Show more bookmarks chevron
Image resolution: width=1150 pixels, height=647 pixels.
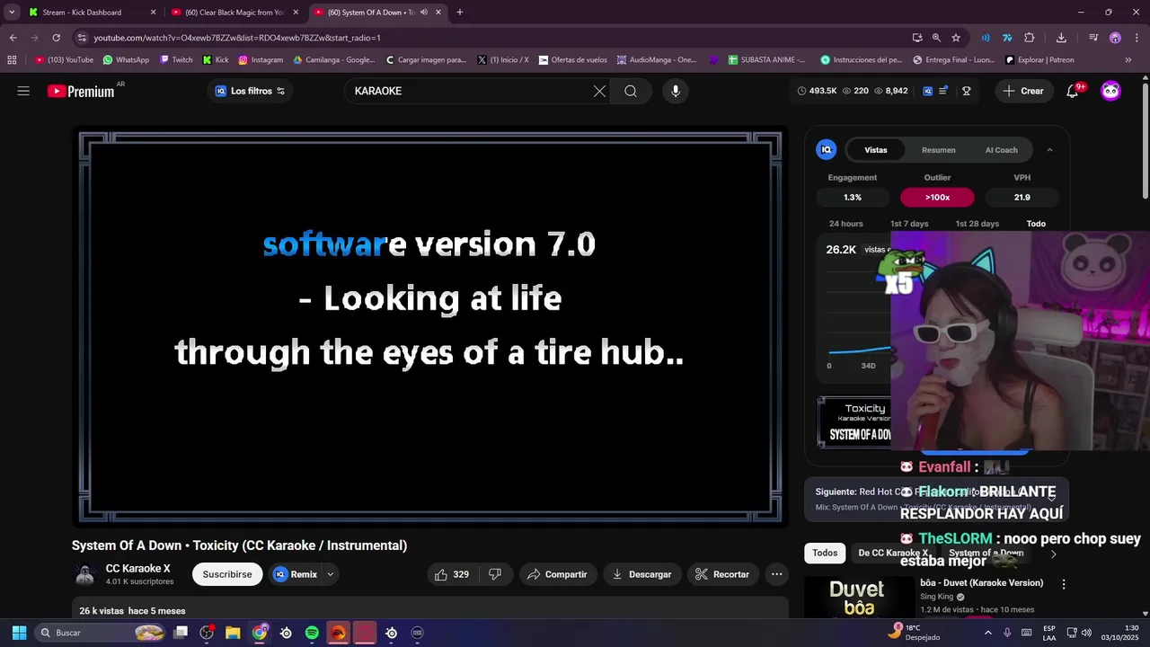click(1128, 60)
